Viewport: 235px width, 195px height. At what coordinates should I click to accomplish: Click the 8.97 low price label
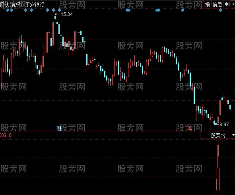tap(224, 124)
